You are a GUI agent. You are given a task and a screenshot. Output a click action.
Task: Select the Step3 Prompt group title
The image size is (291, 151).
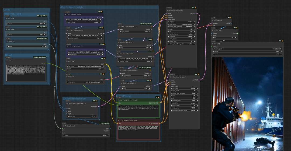124,96
